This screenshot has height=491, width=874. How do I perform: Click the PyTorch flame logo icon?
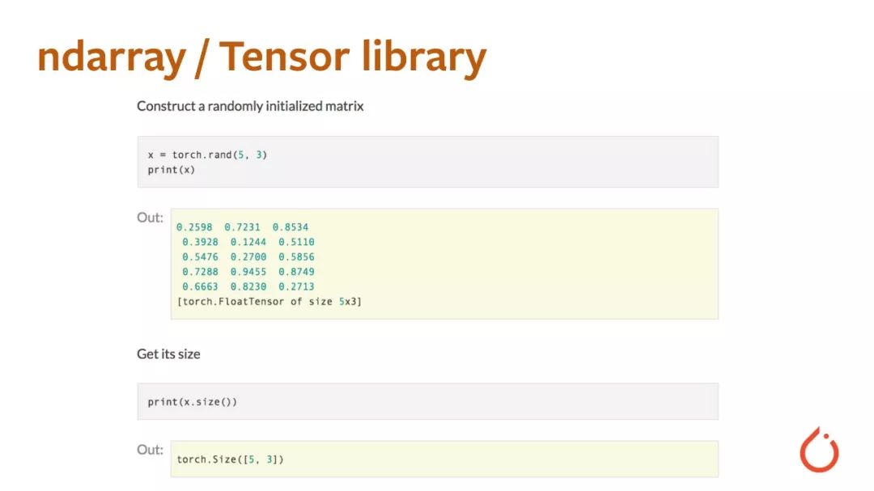pyautogui.click(x=819, y=449)
